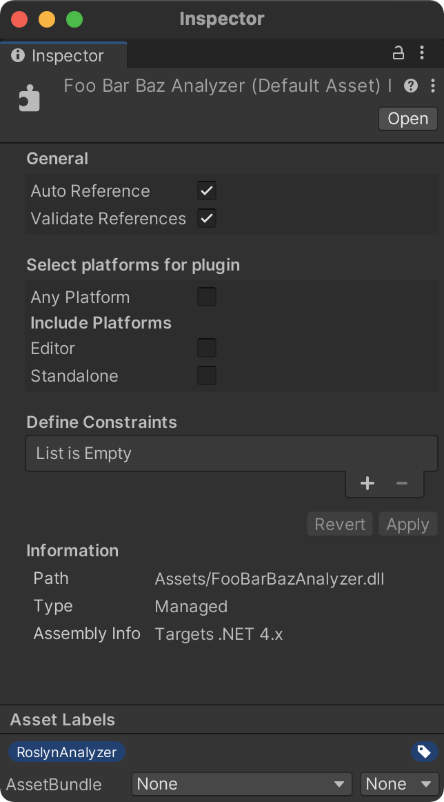Click the plugin puzzle-piece asset icon
The image size is (444, 802).
29,98
